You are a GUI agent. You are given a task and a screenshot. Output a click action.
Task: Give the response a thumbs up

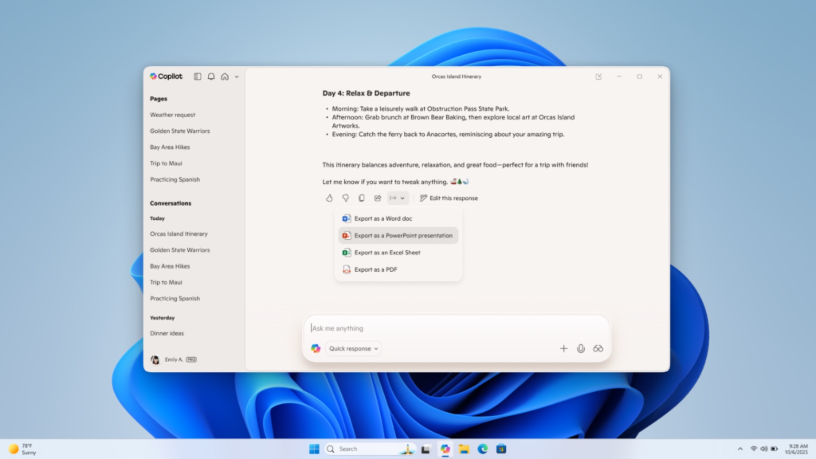(329, 198)
